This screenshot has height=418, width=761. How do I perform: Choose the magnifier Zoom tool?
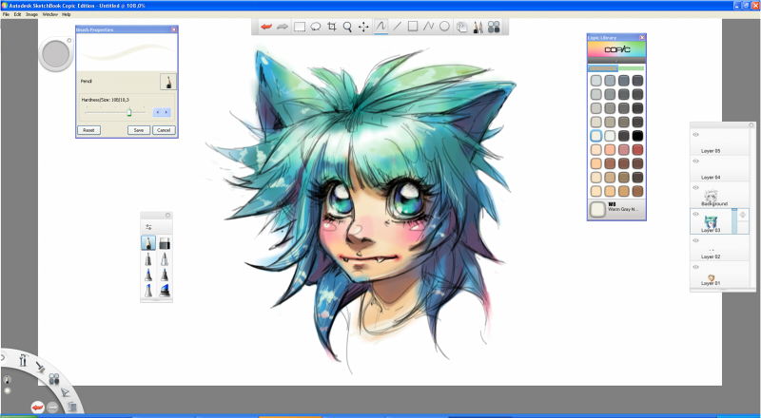click(x=347, y=27)
